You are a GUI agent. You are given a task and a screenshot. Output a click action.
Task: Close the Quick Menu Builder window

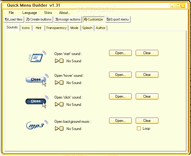coord(183,5)
